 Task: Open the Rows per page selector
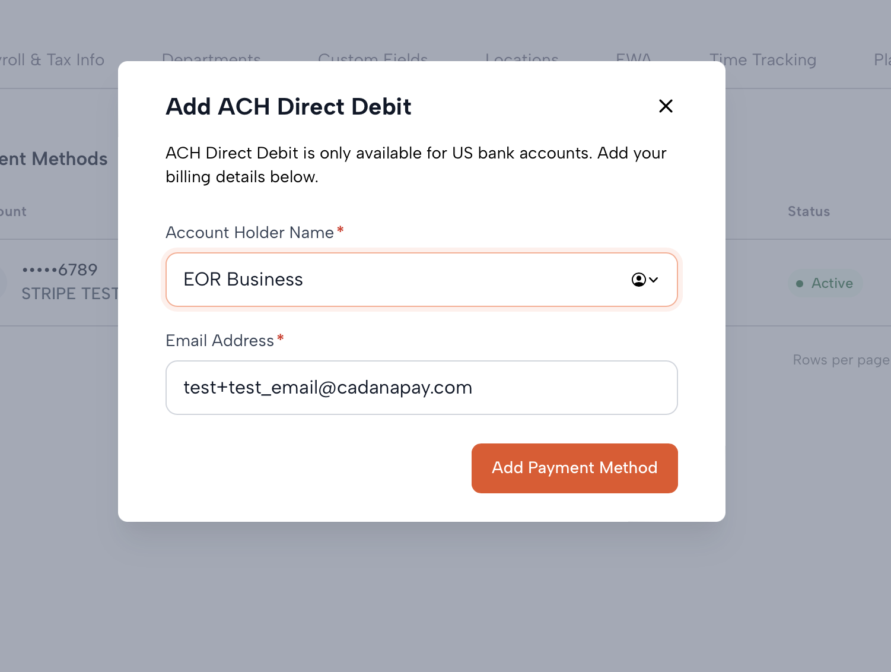coord(841,360)
